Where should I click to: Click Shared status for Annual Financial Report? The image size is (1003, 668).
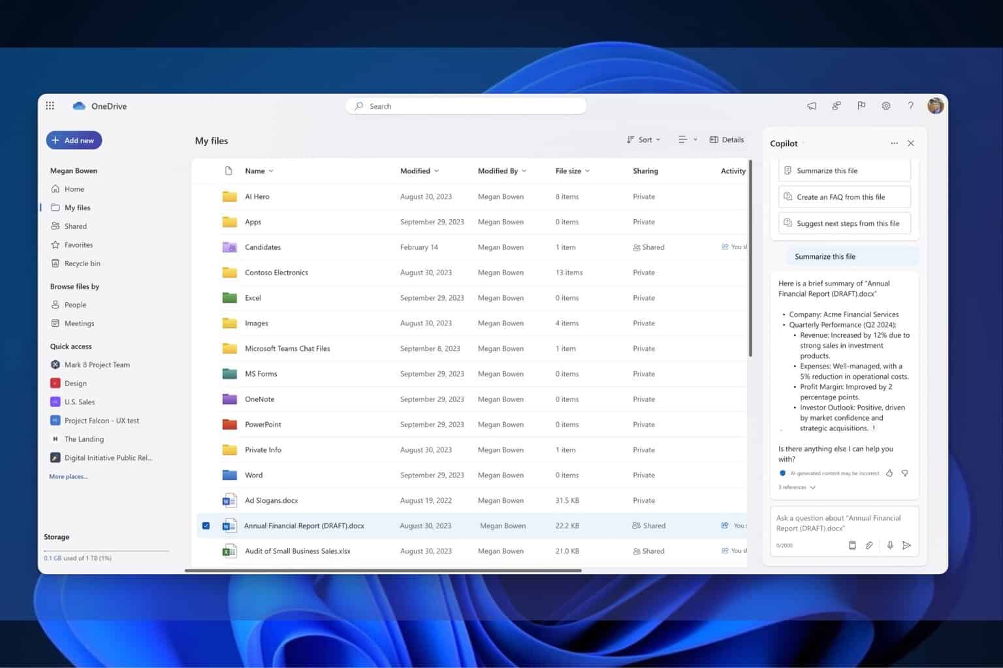tap(649, 526)
